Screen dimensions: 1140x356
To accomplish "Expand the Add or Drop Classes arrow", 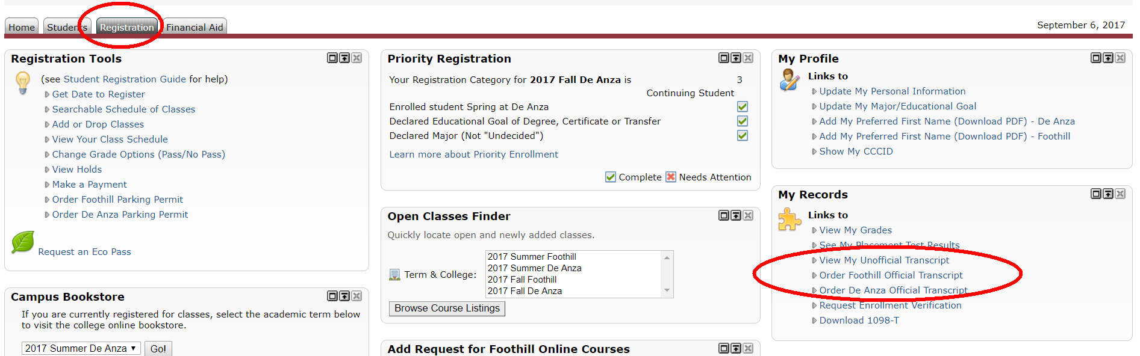I will [47, 124].
